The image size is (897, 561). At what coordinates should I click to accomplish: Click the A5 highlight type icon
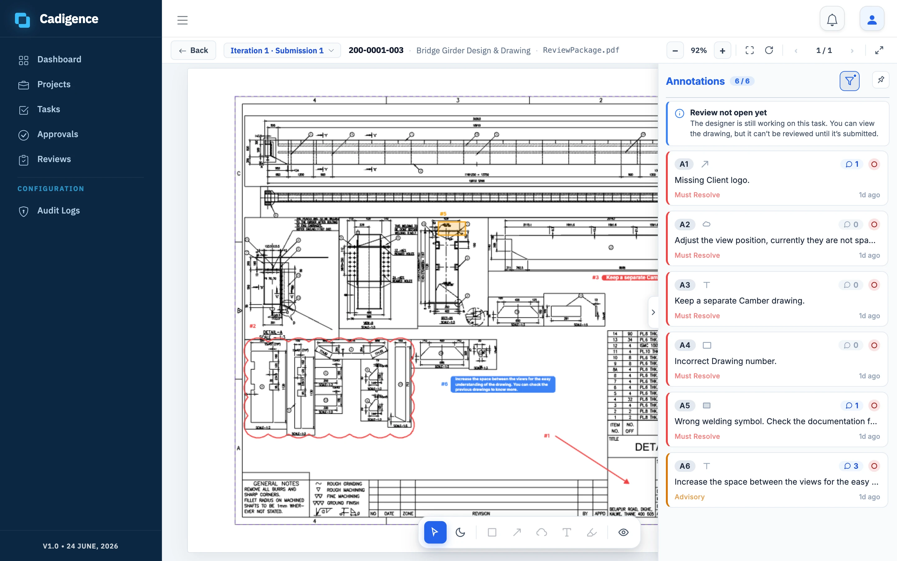706,405
